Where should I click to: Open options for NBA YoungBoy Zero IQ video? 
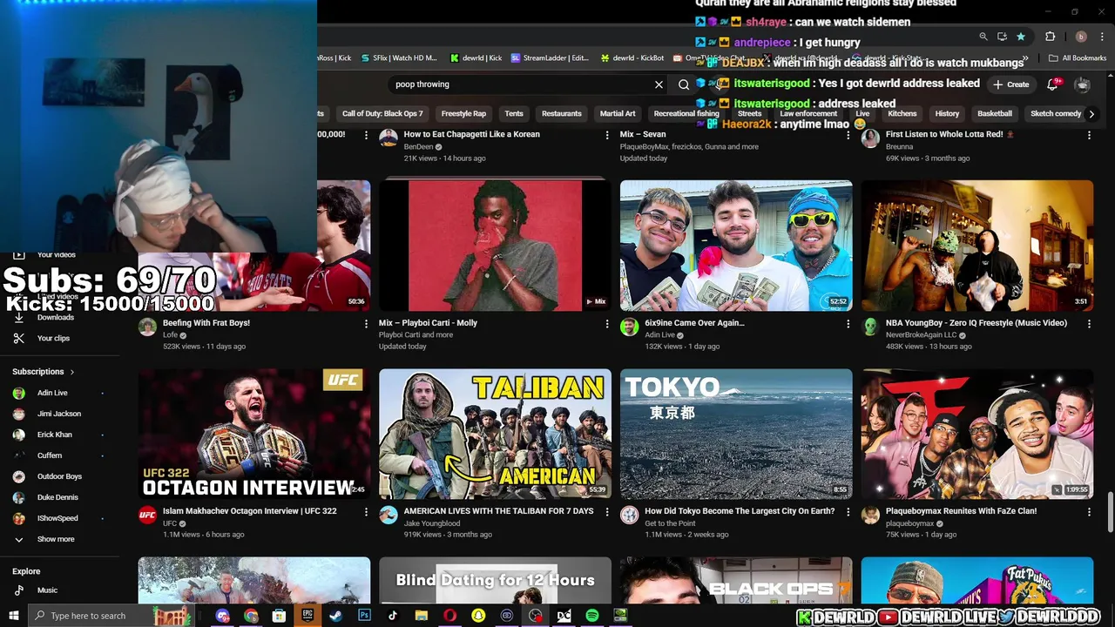(x=1089, y=323)
